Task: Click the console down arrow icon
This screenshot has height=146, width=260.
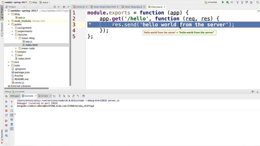Action: click(12, 106)
